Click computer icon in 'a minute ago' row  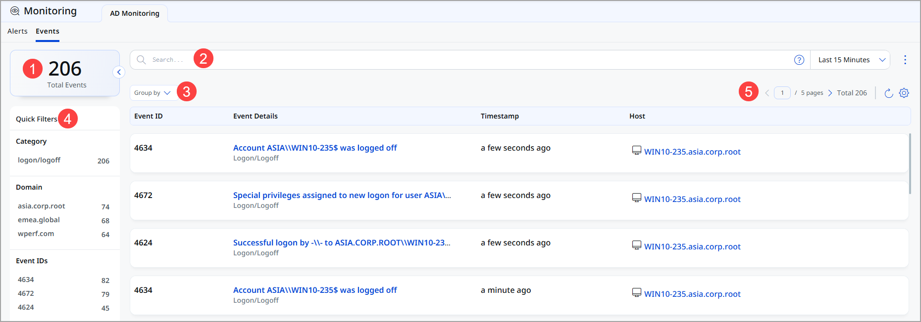[x=637, y=292]
